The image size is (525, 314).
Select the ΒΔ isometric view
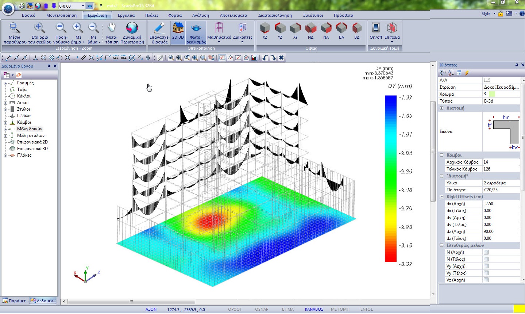[357, 31]
